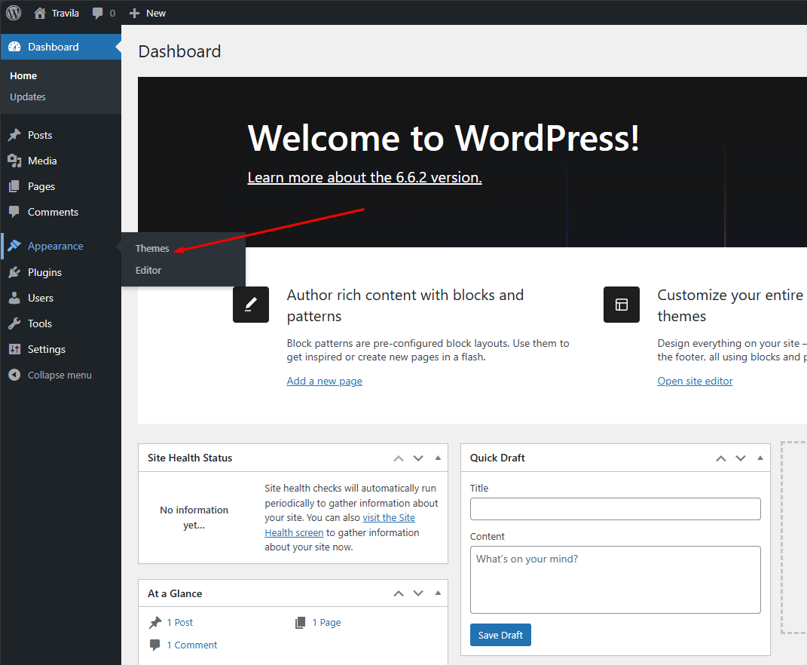Open the 'Add a new page' link

(x=324, y=382)
